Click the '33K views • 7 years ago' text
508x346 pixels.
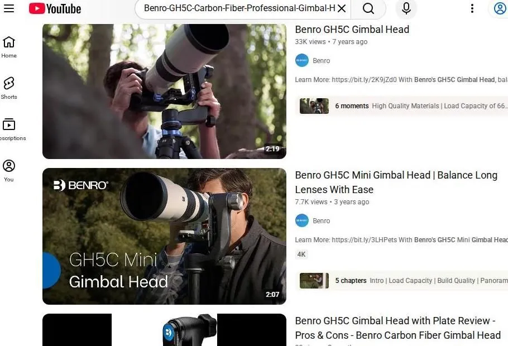click(331, 42)
